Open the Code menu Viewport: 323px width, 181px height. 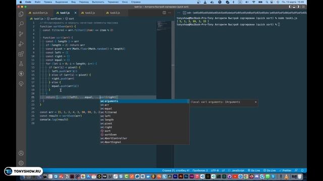(x=28, y=2)
